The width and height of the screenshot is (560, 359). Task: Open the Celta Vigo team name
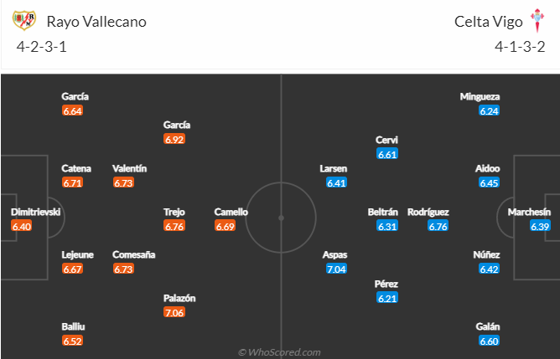pyautogui.click(x=488, y=22)
